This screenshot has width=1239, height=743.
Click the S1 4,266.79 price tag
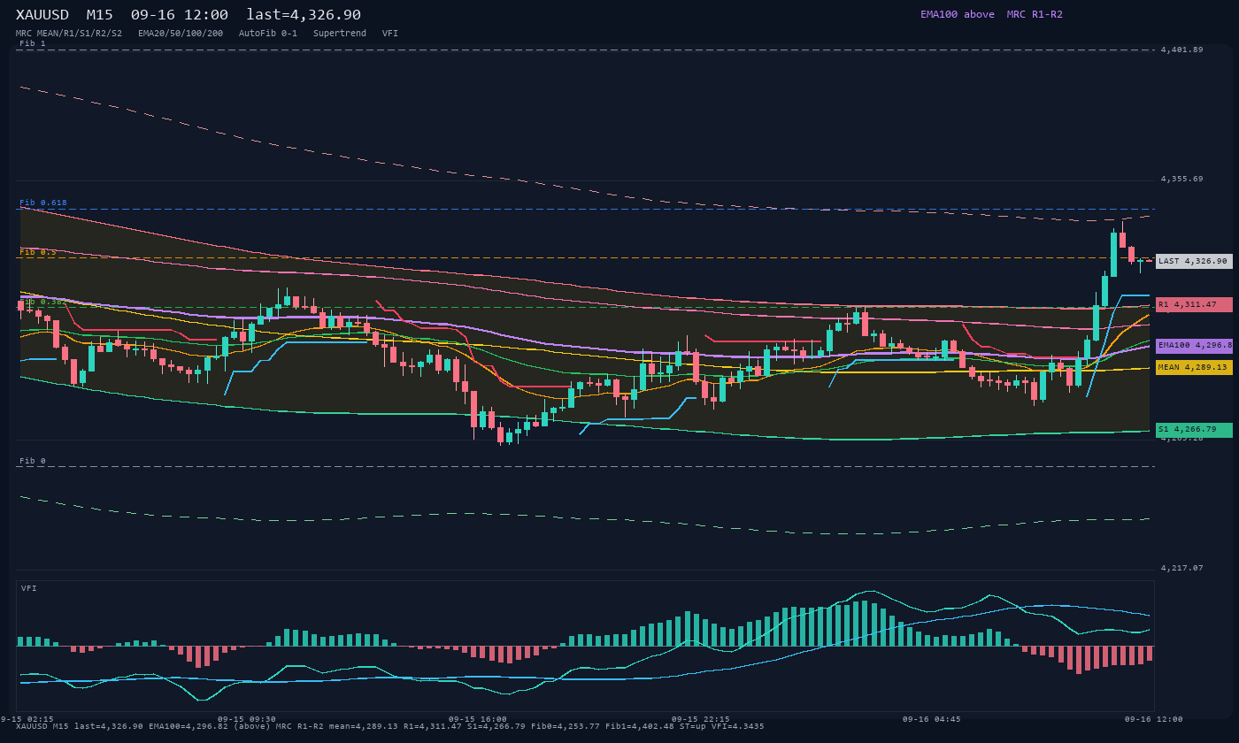[1194, 430]
